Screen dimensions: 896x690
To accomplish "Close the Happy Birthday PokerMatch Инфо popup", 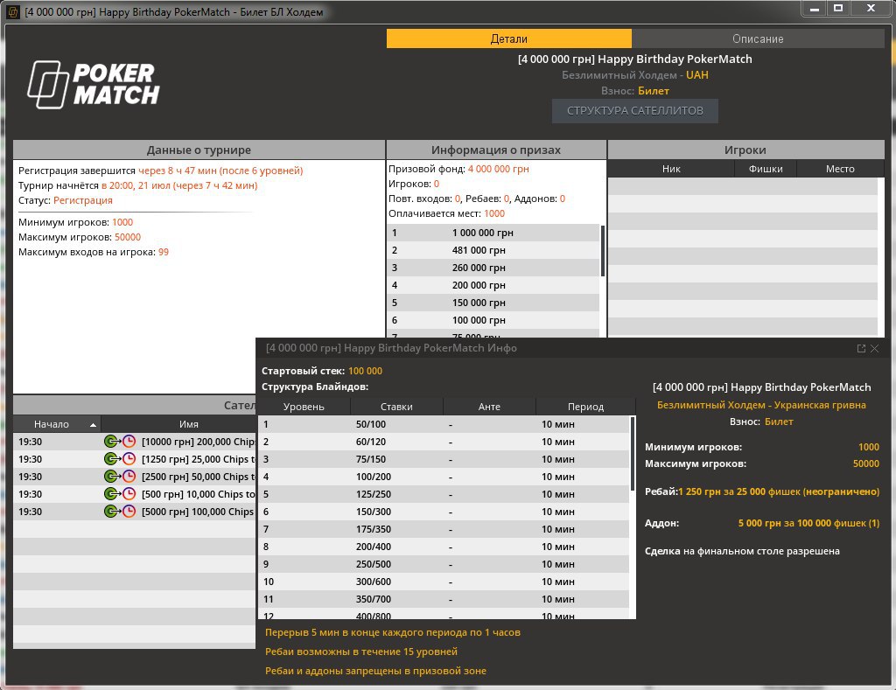I will coord(874,348).
